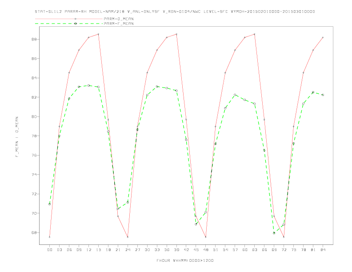The image size is (352, 272).
Task: Click x-axis tick label 06
Action: click(x=69, y=250)
